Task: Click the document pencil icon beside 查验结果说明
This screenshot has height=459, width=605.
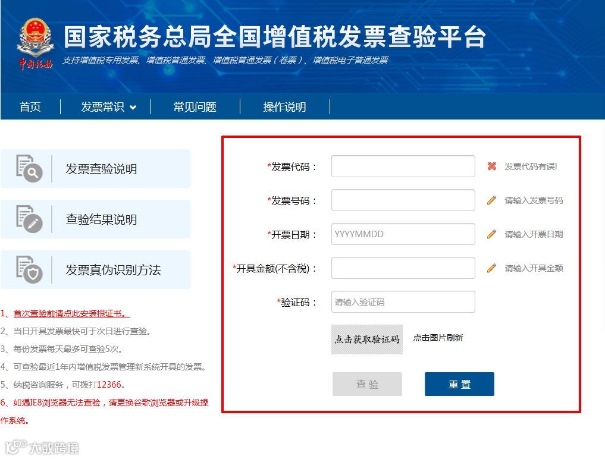Action: pyautogui.click(x=29, y=219)
